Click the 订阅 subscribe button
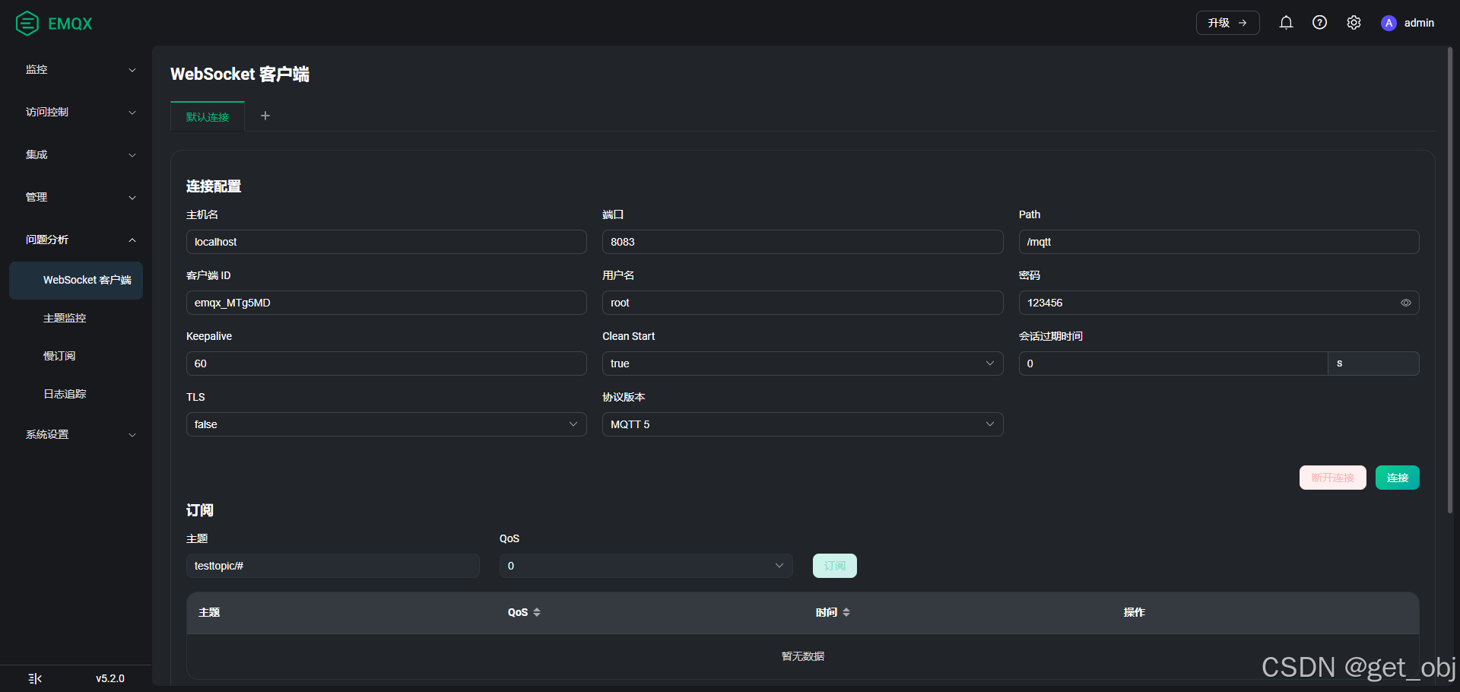The width and height of the screenshot is (1460, 692). click(x=834, y=566)
